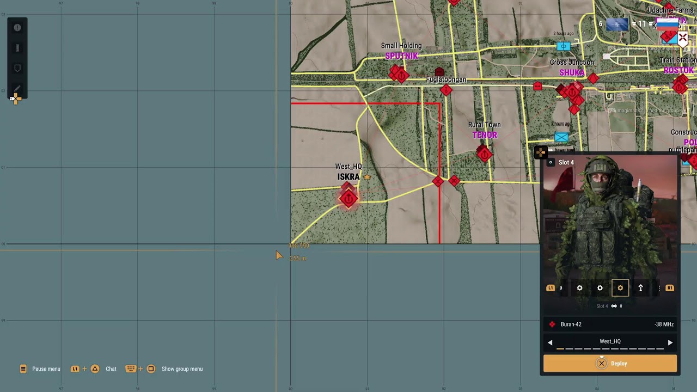Click the R1 next loadout button
Image resolution: width=697 pixels, height=392 pixels.
(670, 288)
